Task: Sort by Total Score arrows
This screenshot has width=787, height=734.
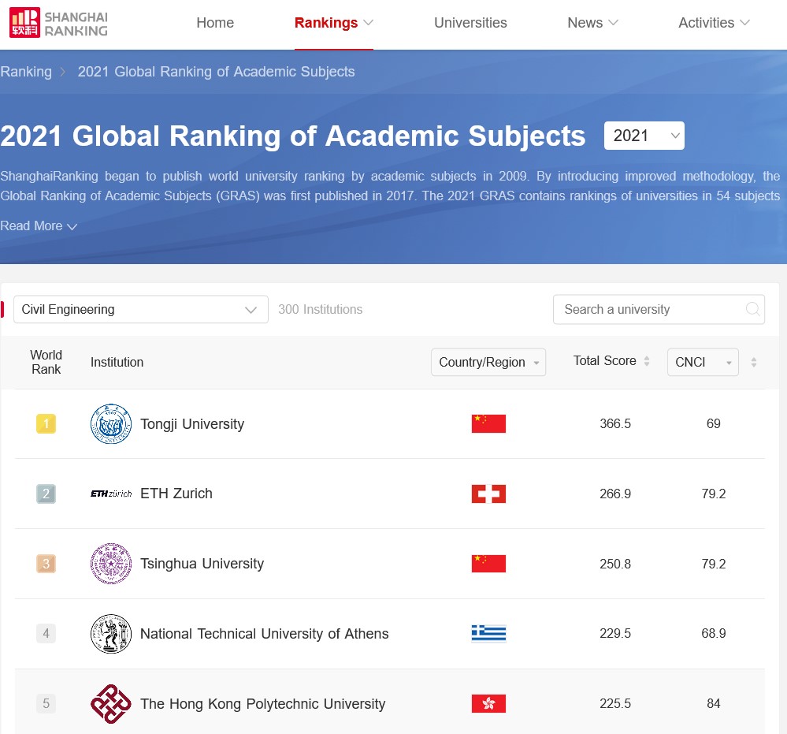Action: point(647,361)
